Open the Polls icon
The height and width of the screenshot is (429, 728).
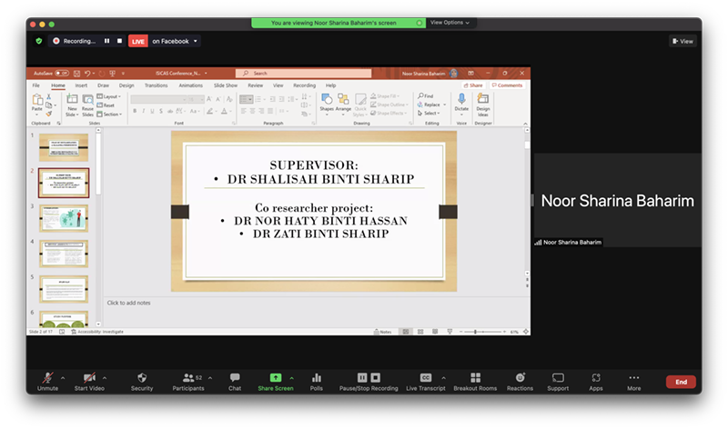(x=317, y=377)
